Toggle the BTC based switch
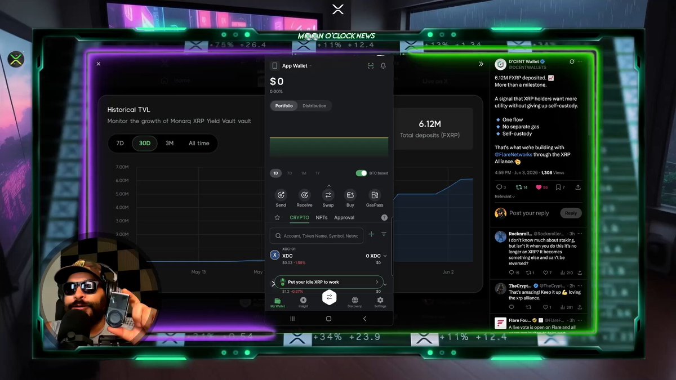676x380 pixels. tap(361, 173)
